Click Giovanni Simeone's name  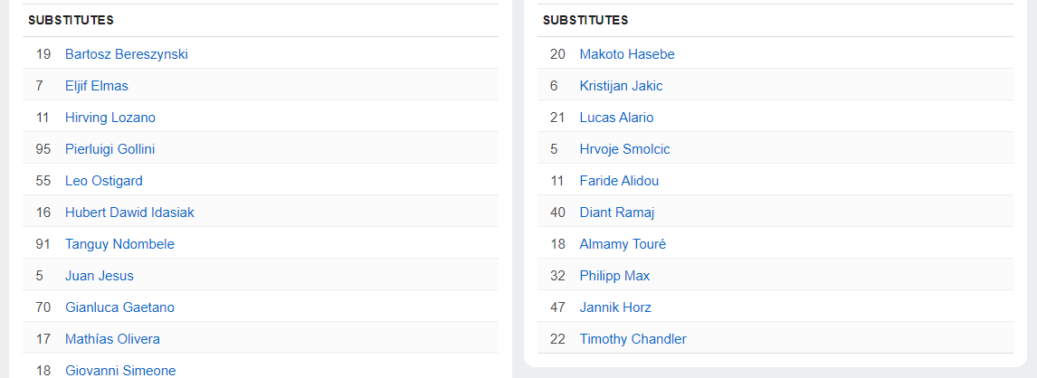(x=120, y=370)
